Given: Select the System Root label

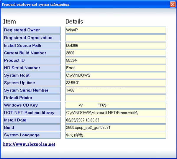Looking at the screenshot, I should click(x=32, y=75).
